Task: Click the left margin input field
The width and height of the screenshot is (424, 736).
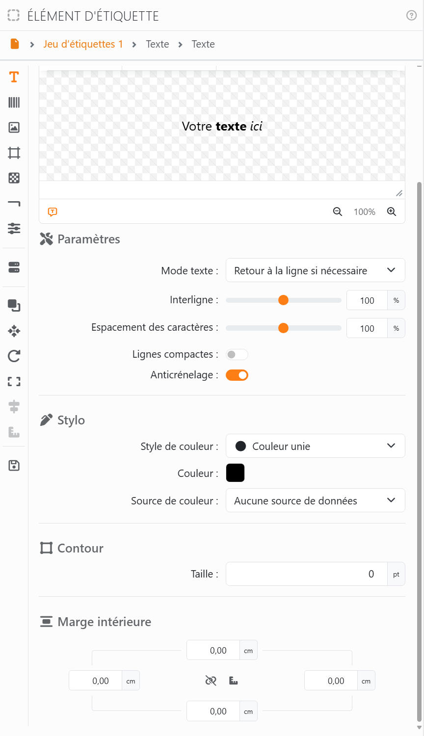Action: 95,681
